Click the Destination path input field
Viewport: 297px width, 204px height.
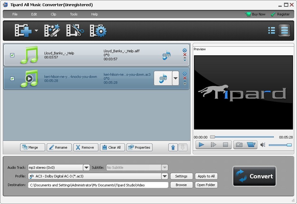tap(98, 185)
